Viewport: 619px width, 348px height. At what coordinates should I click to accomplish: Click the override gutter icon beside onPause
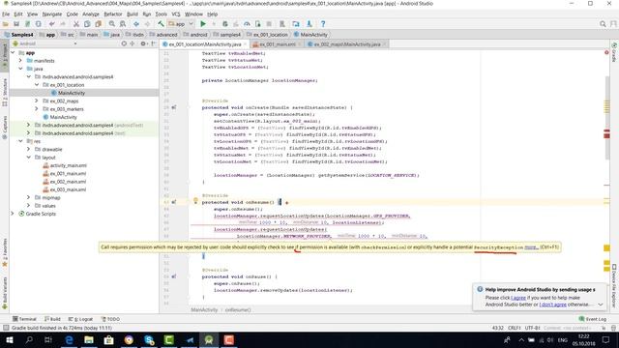click(x=174, y=276)
